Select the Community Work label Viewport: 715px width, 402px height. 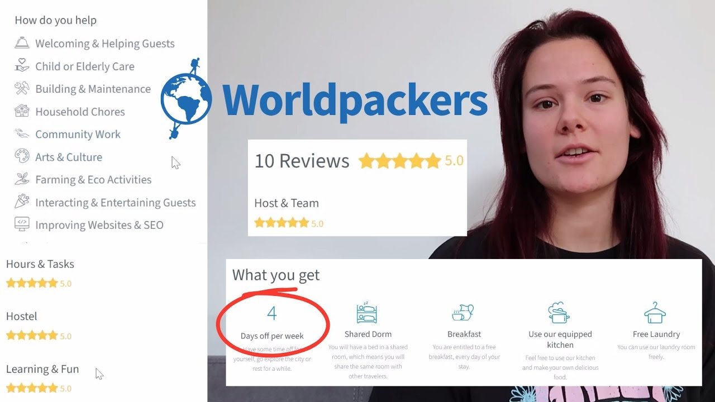coord(78,134)
